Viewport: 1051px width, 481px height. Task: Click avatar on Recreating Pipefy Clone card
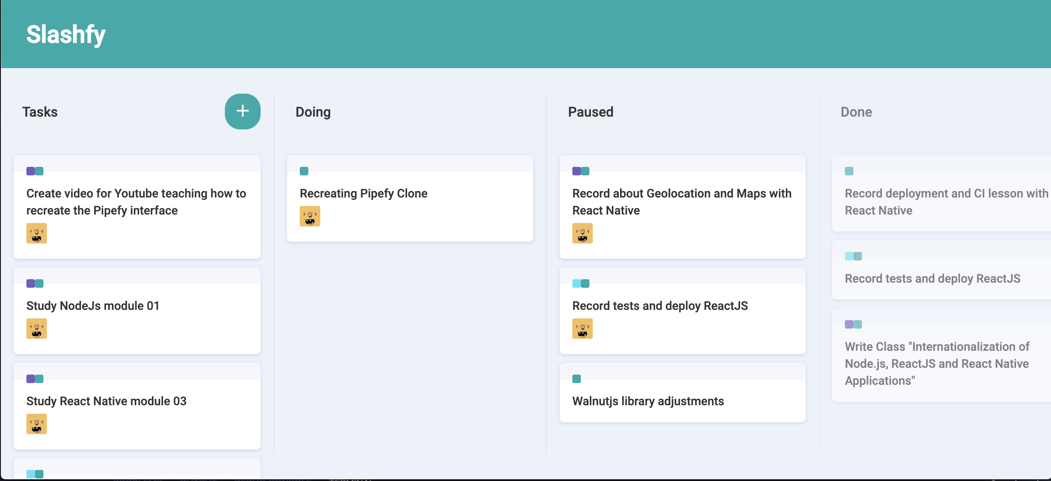click(310, 216)
